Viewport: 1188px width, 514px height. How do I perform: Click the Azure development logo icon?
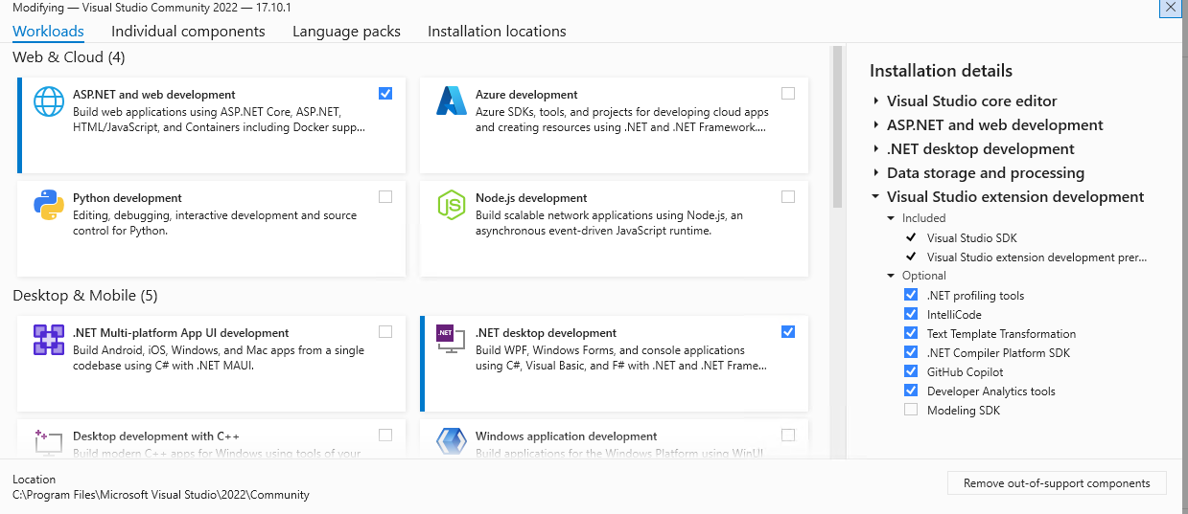451,101
